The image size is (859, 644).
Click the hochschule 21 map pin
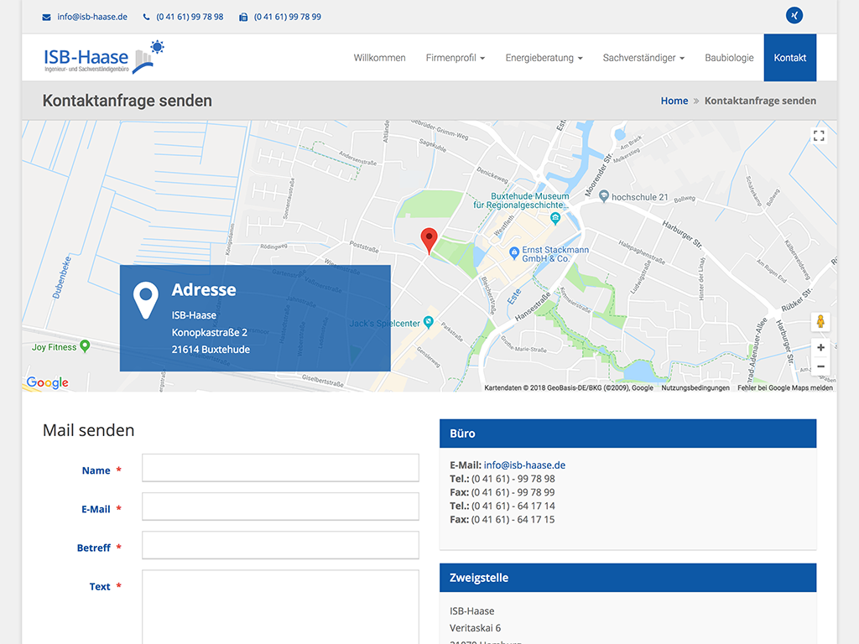point(603,196)
